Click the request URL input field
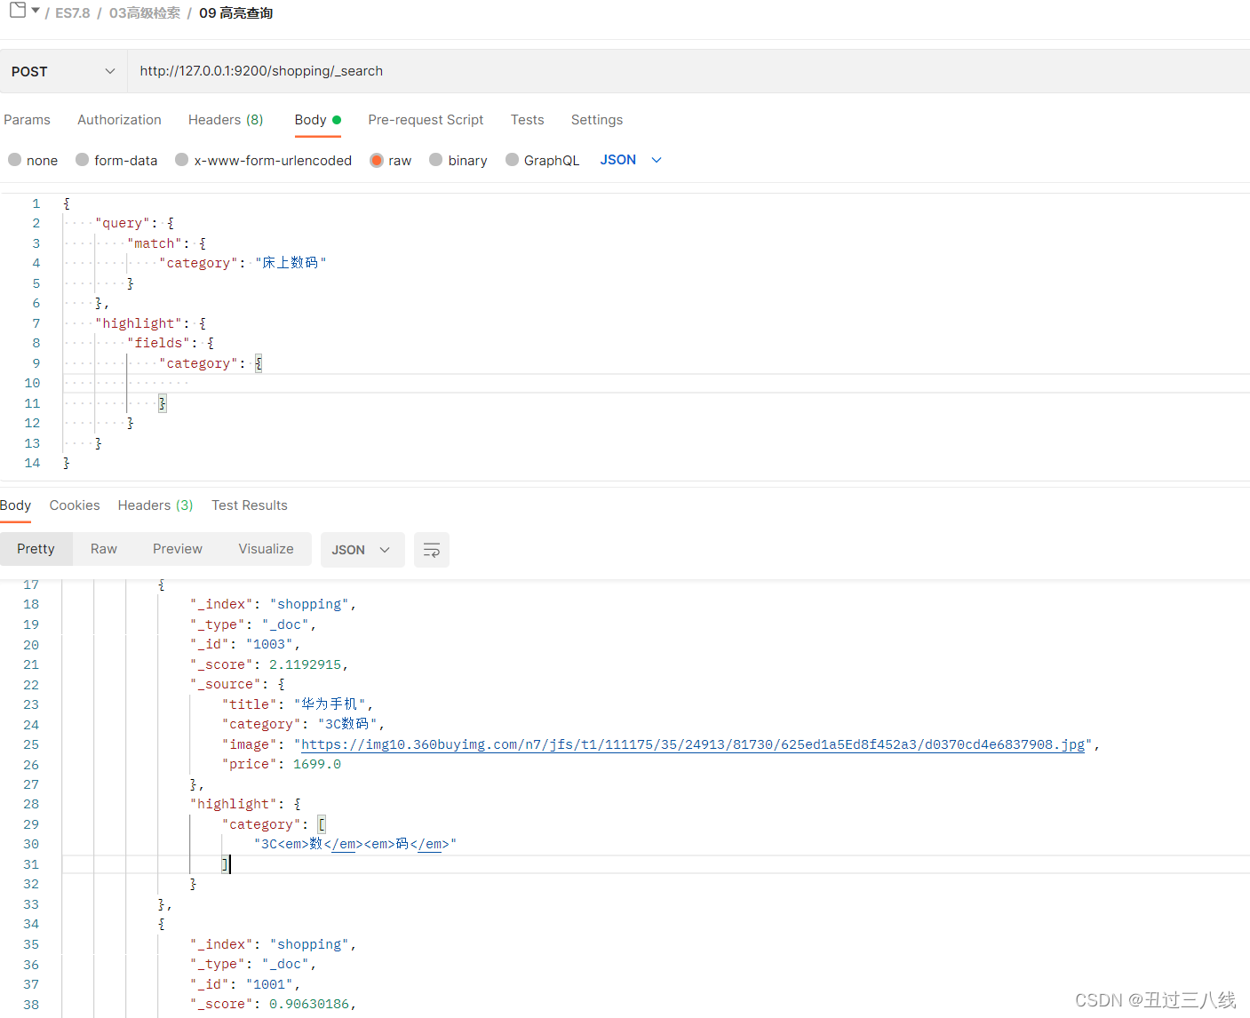1250x1018 pixels. [x=689, y=71]
